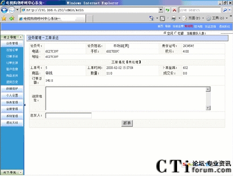Click the Live Search magnifier icon
The height and width of the screenshot is (176, 233).
[x=225, y=10]
